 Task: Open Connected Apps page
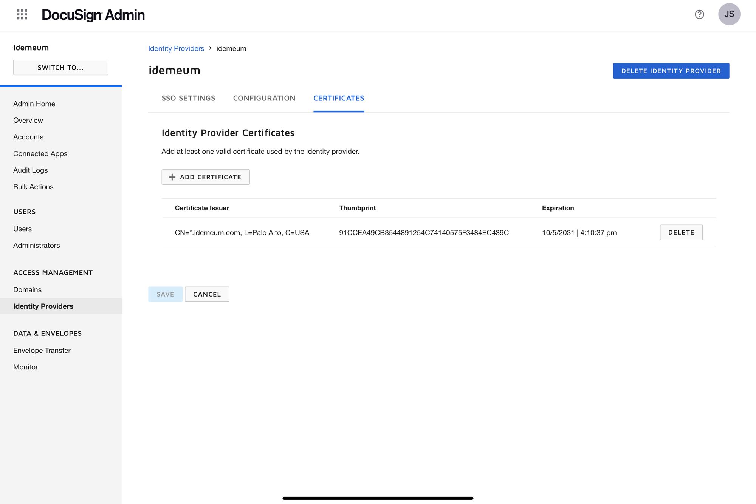tap(40, 154)
